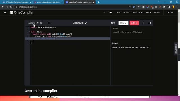Close the www.onlinegdb.com browser tab
Viewport: 180px width, 101px height.
[x=62, y=2]
